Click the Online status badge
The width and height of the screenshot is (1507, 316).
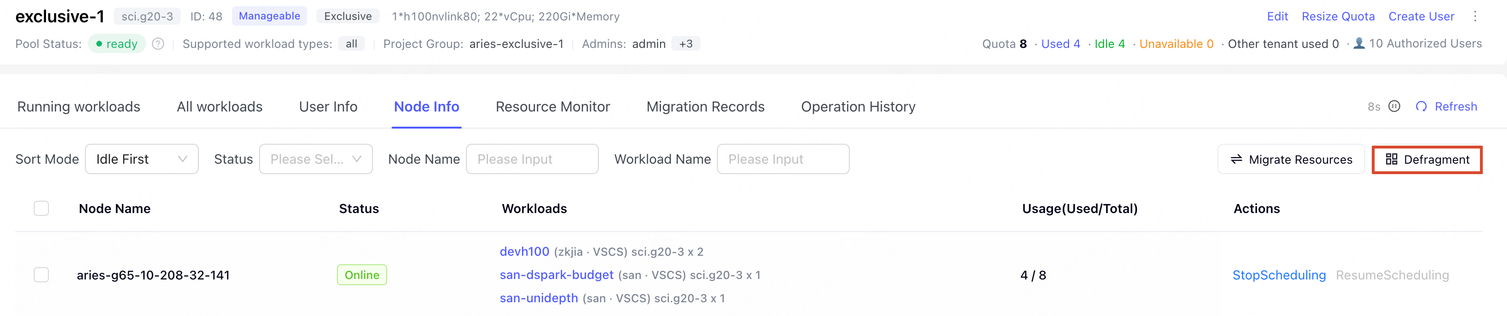[x=362, y=275]
